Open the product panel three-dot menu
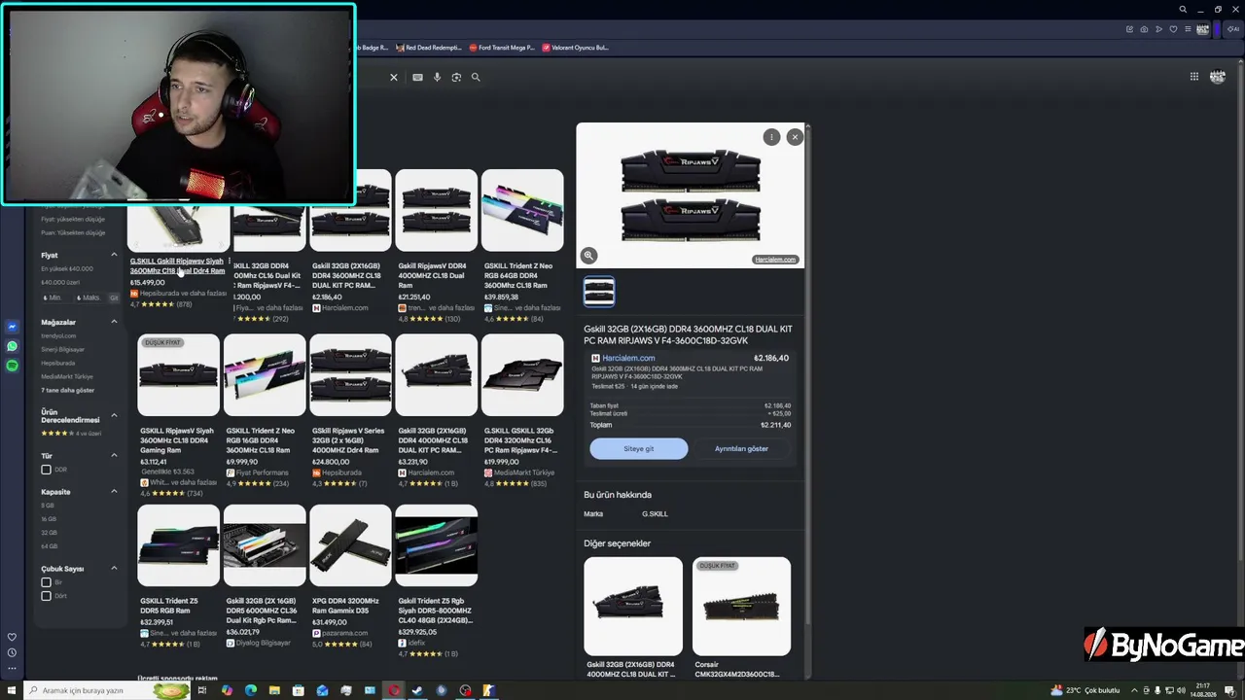Viewport: 1245px width, 700px height. point(771,137)
